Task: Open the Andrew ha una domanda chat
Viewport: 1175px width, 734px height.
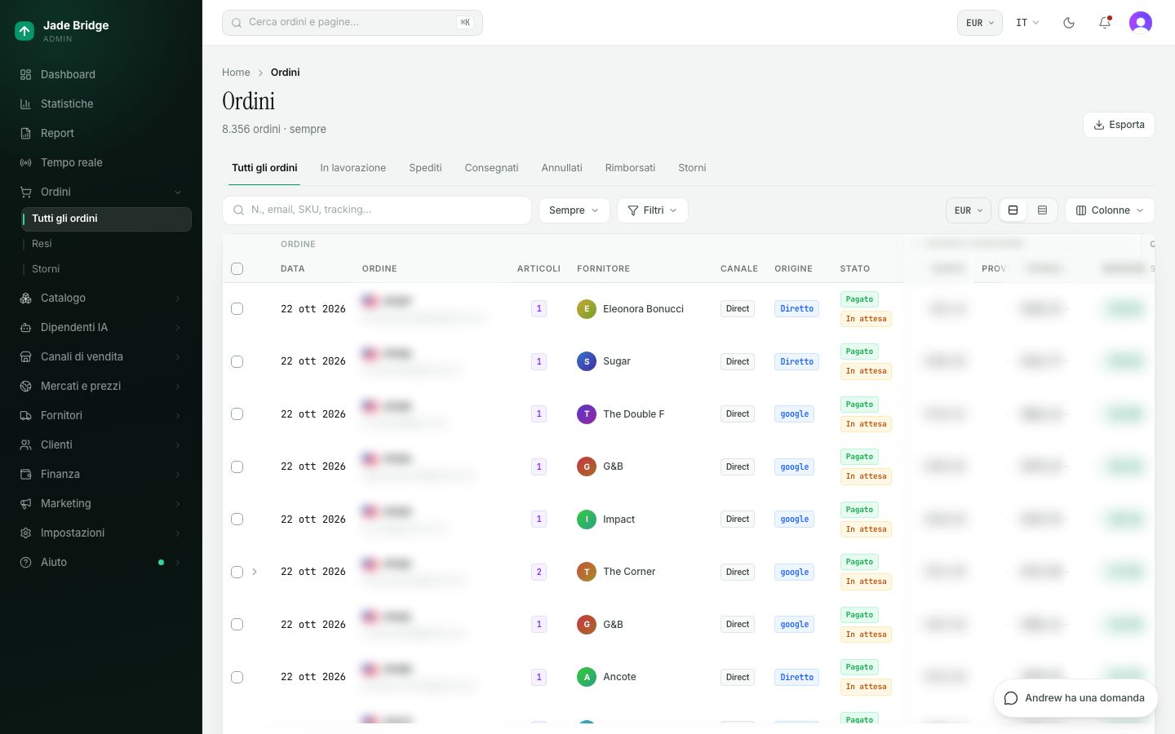Action: click(x=1075, y=698)
